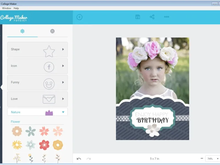Image resolution: width=220 pixels, height=165 pixels.
Task: Insert the beige round flower clipart
Action: click(x=17, y=131)
